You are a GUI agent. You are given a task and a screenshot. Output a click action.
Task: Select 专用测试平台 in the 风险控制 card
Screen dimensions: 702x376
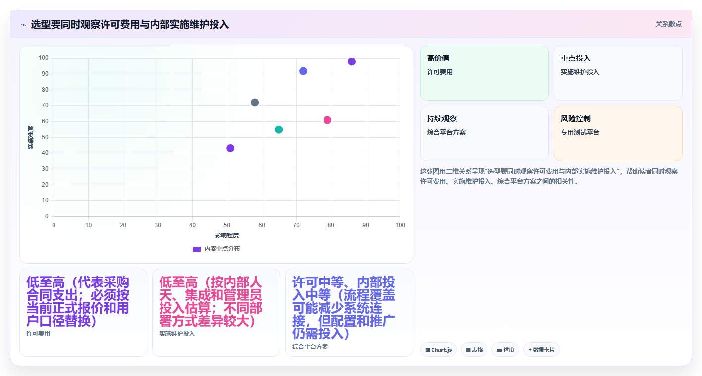pos(580,132)
